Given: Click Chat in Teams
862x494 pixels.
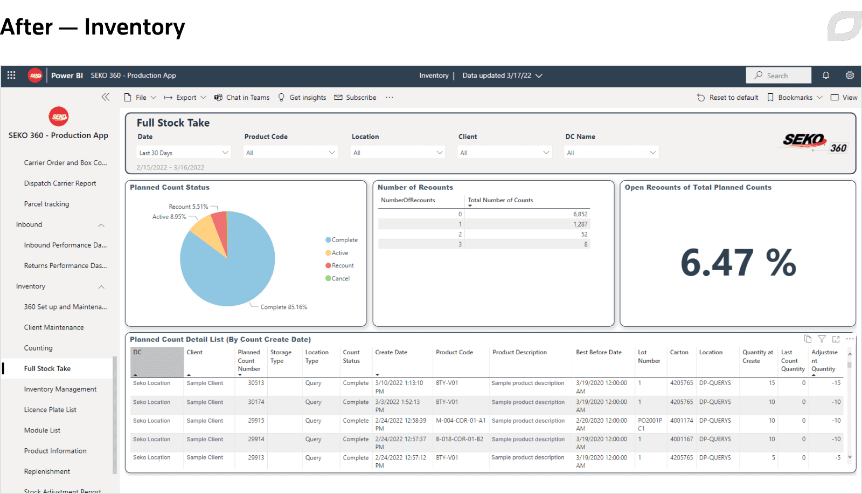Looking at the screenshot, I should pyautogui.click(x=242, y=98).
